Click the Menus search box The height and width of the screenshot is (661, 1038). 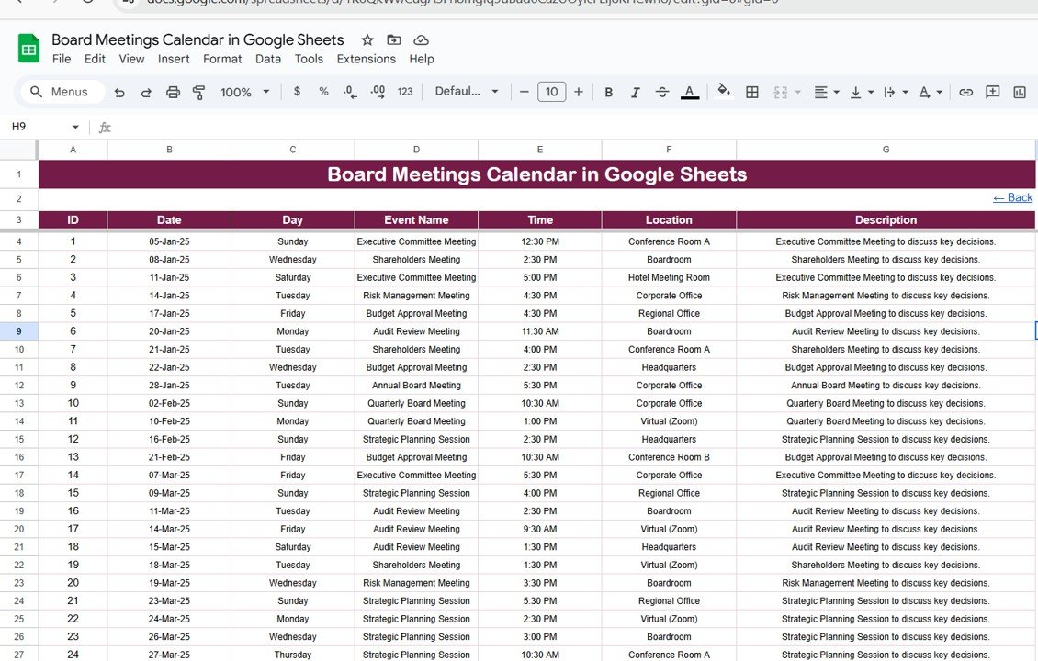(61, 91)
